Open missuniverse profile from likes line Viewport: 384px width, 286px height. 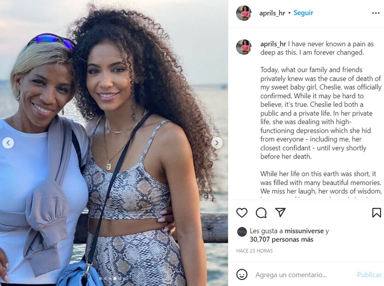point(304,231)
